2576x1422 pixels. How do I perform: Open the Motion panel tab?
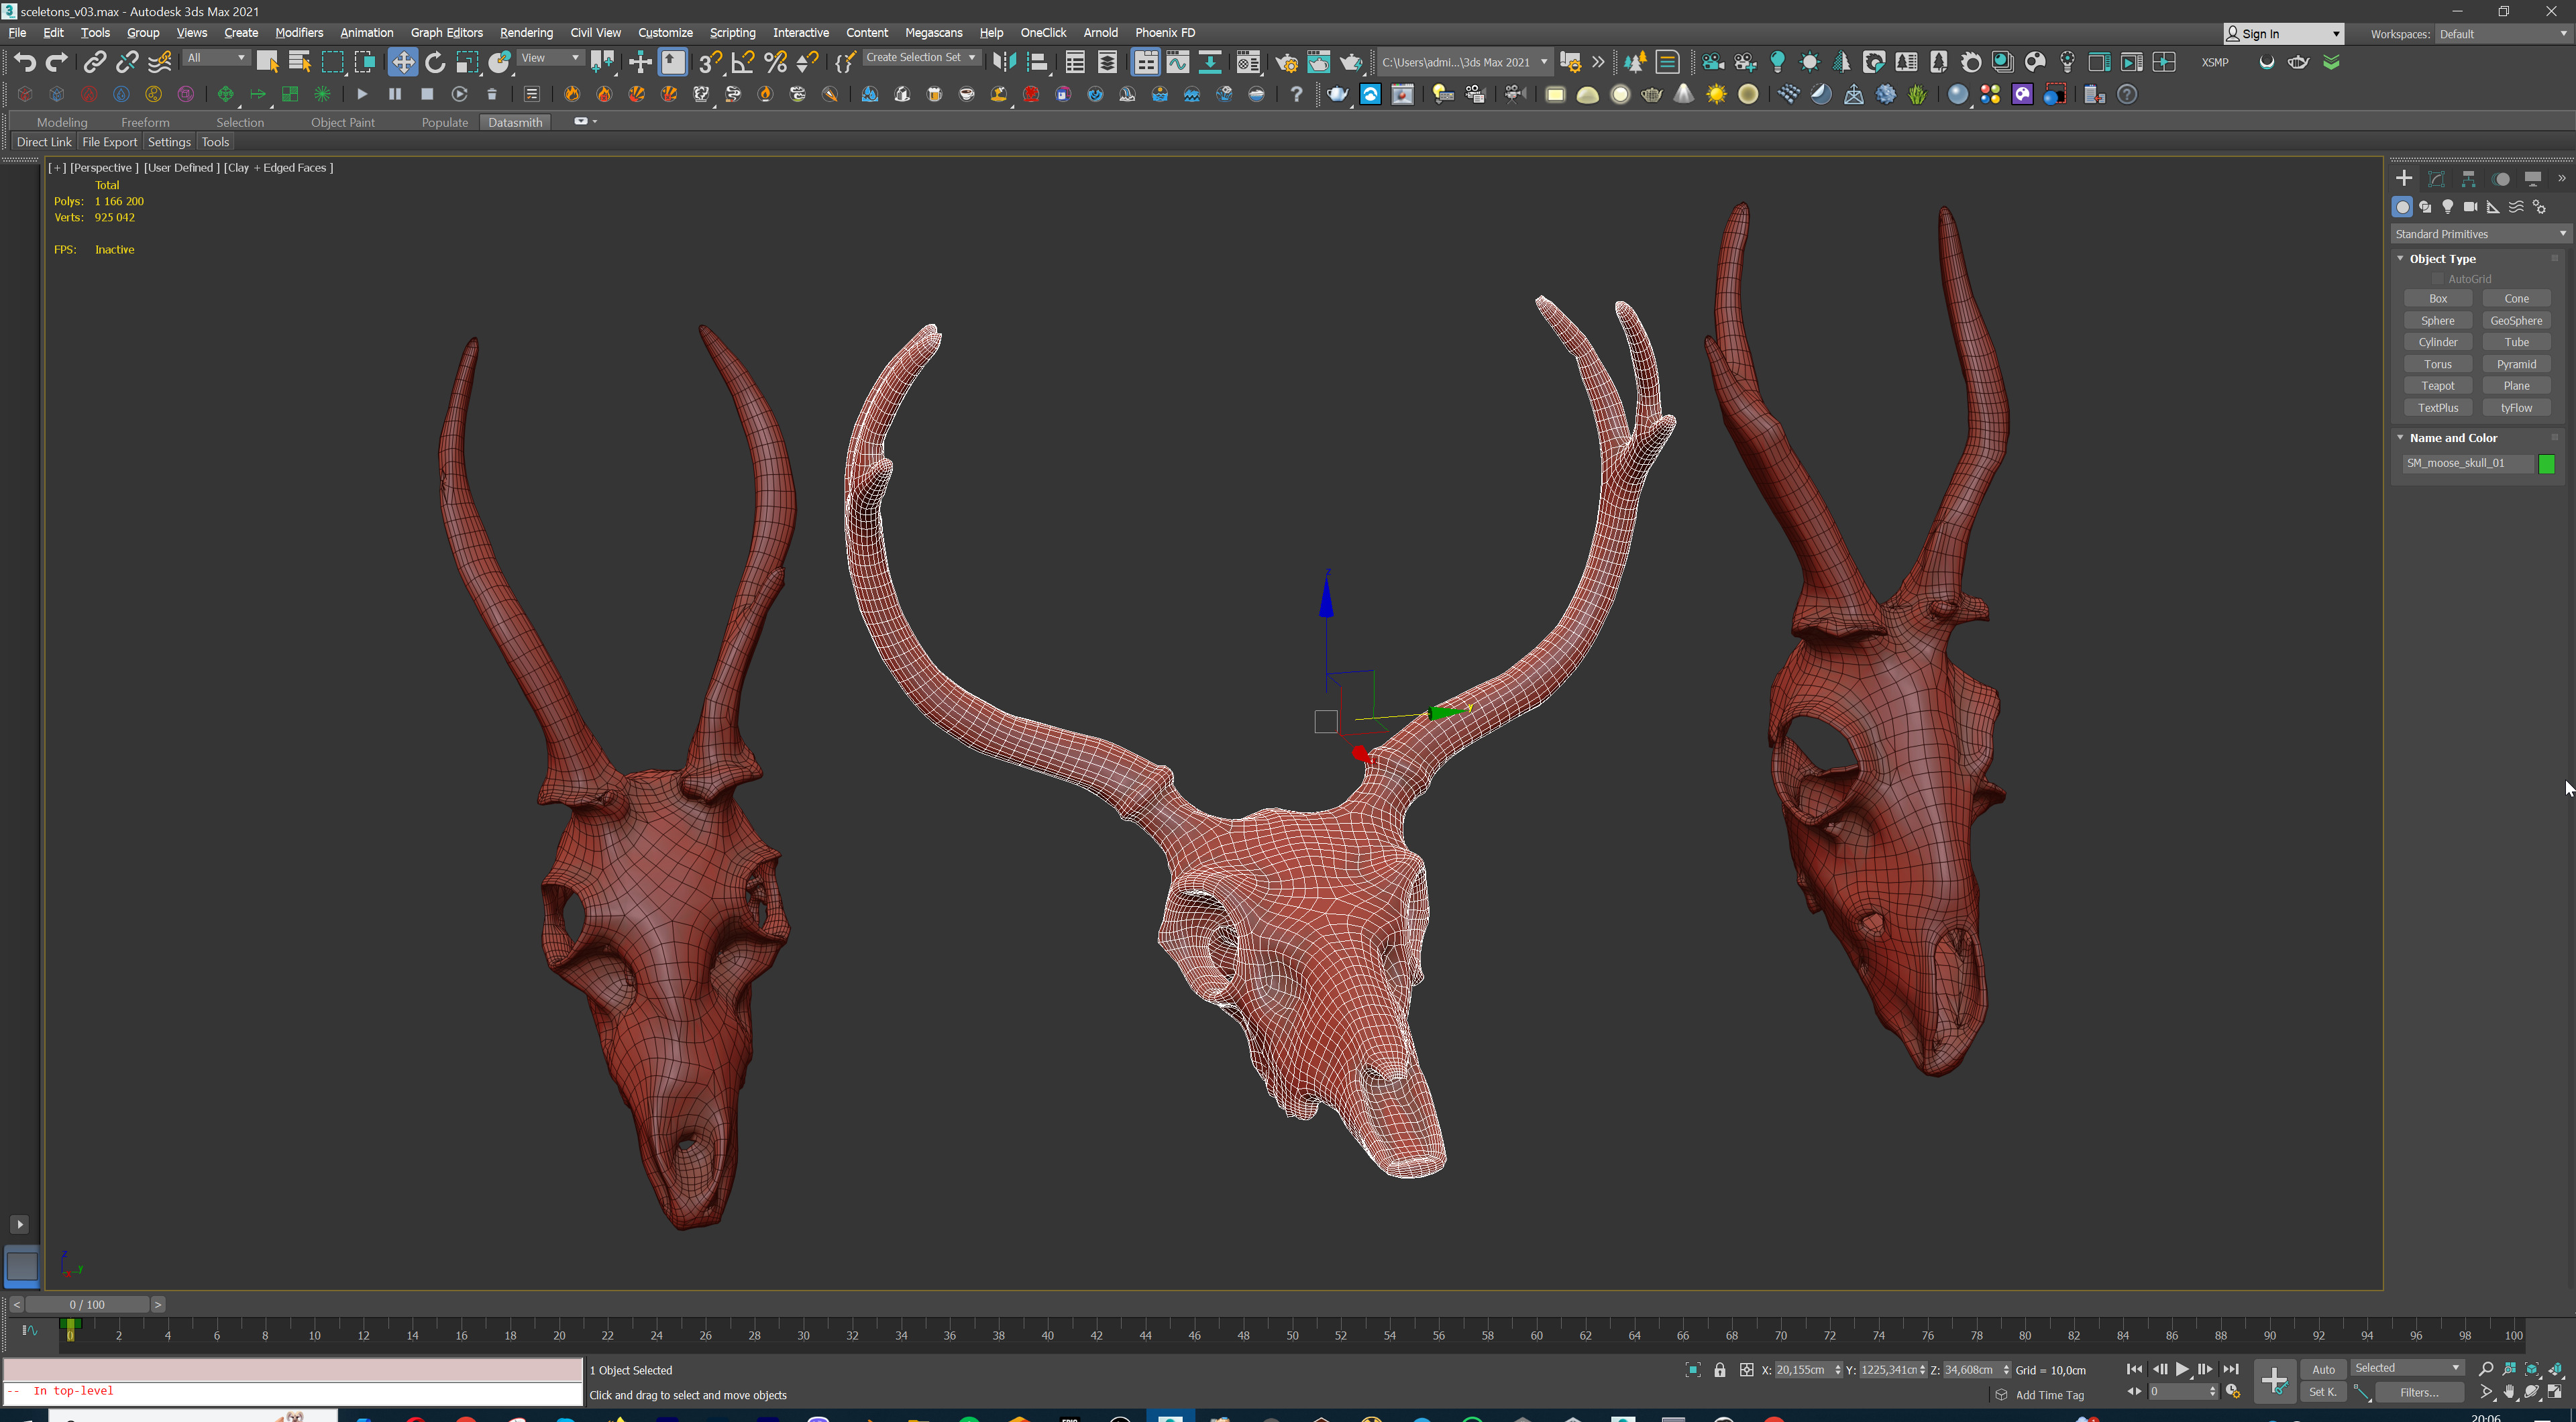click(x=2500, y=178)
